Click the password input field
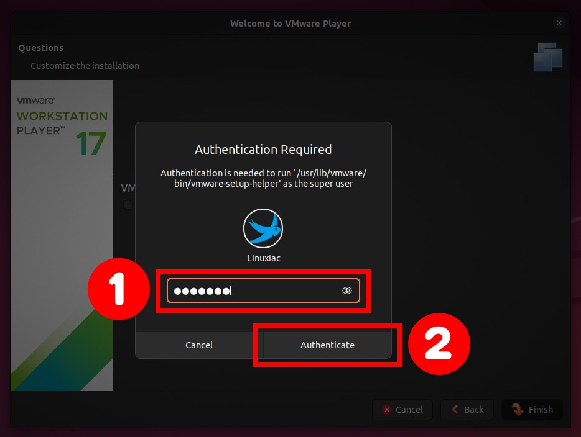 (263, 291)
